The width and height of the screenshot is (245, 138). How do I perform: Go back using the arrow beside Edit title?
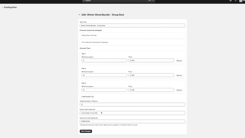tap(79, 15)
